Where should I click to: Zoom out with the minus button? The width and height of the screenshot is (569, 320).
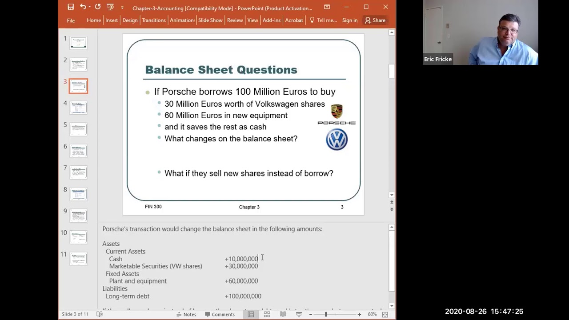click(x=310, y=314)
